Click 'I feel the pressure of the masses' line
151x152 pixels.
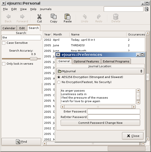coord(84,98)
